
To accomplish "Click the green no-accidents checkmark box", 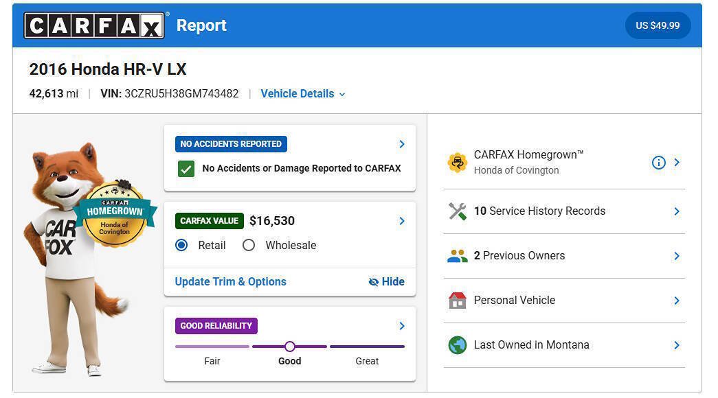I will 186,169.
